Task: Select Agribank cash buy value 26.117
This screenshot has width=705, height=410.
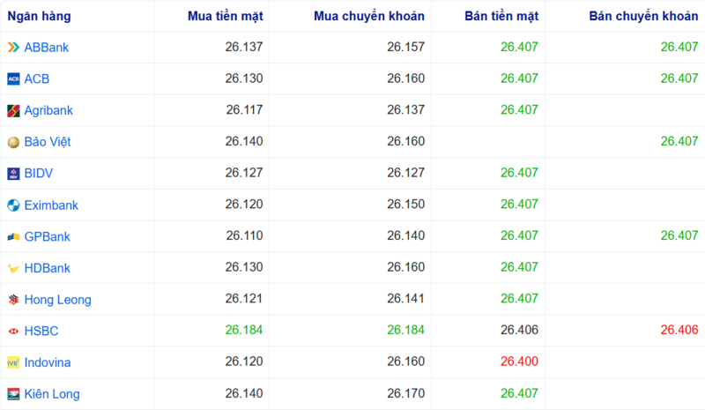Action: click(x=245, y=110)
